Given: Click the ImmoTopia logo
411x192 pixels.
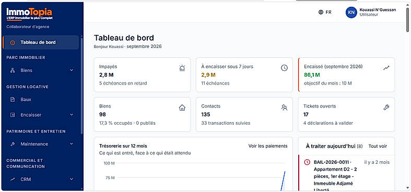Looking at the screenshot, I should (x=29, y=14).
